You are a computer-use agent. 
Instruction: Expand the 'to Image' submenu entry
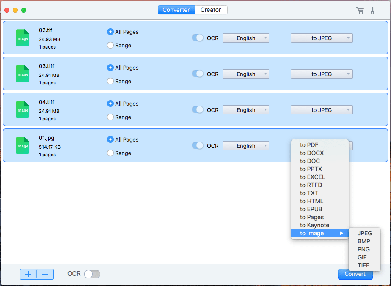pyautogui.click(x=319, y=233)
